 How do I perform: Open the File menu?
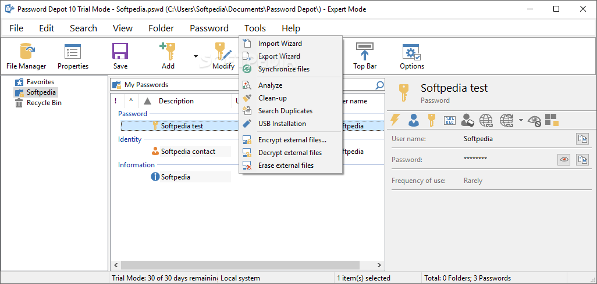16,28
